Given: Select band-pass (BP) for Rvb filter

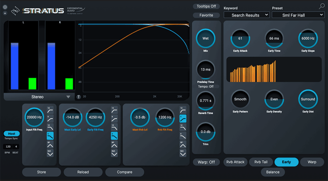Looking at the screenshot, I should point(183,144).
